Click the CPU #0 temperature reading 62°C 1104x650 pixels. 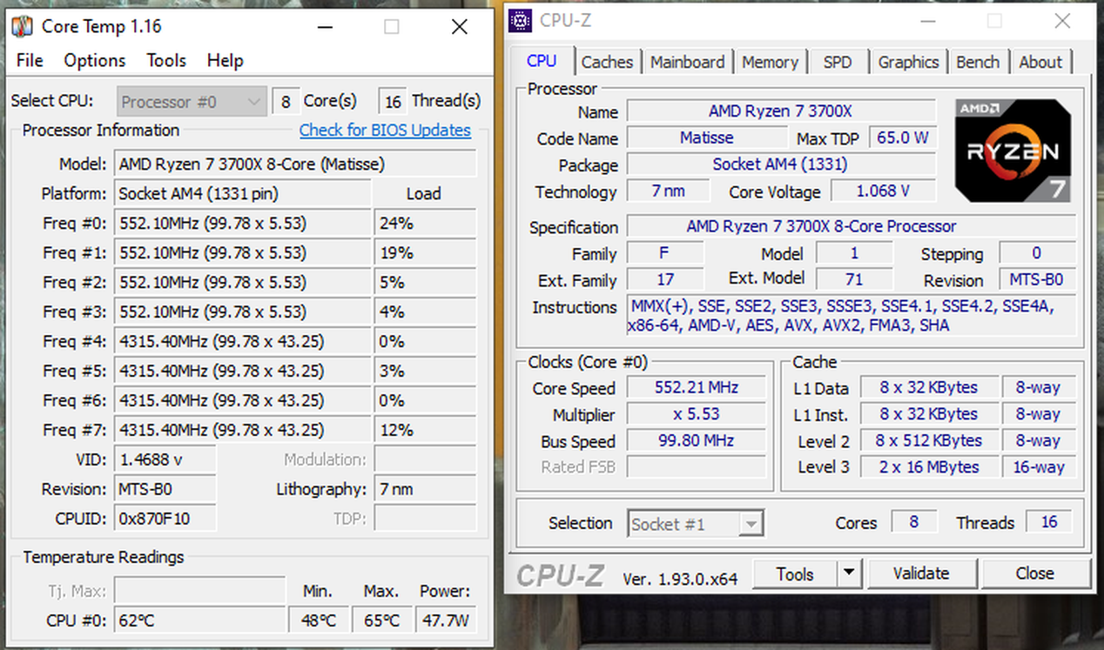point(199,620)
